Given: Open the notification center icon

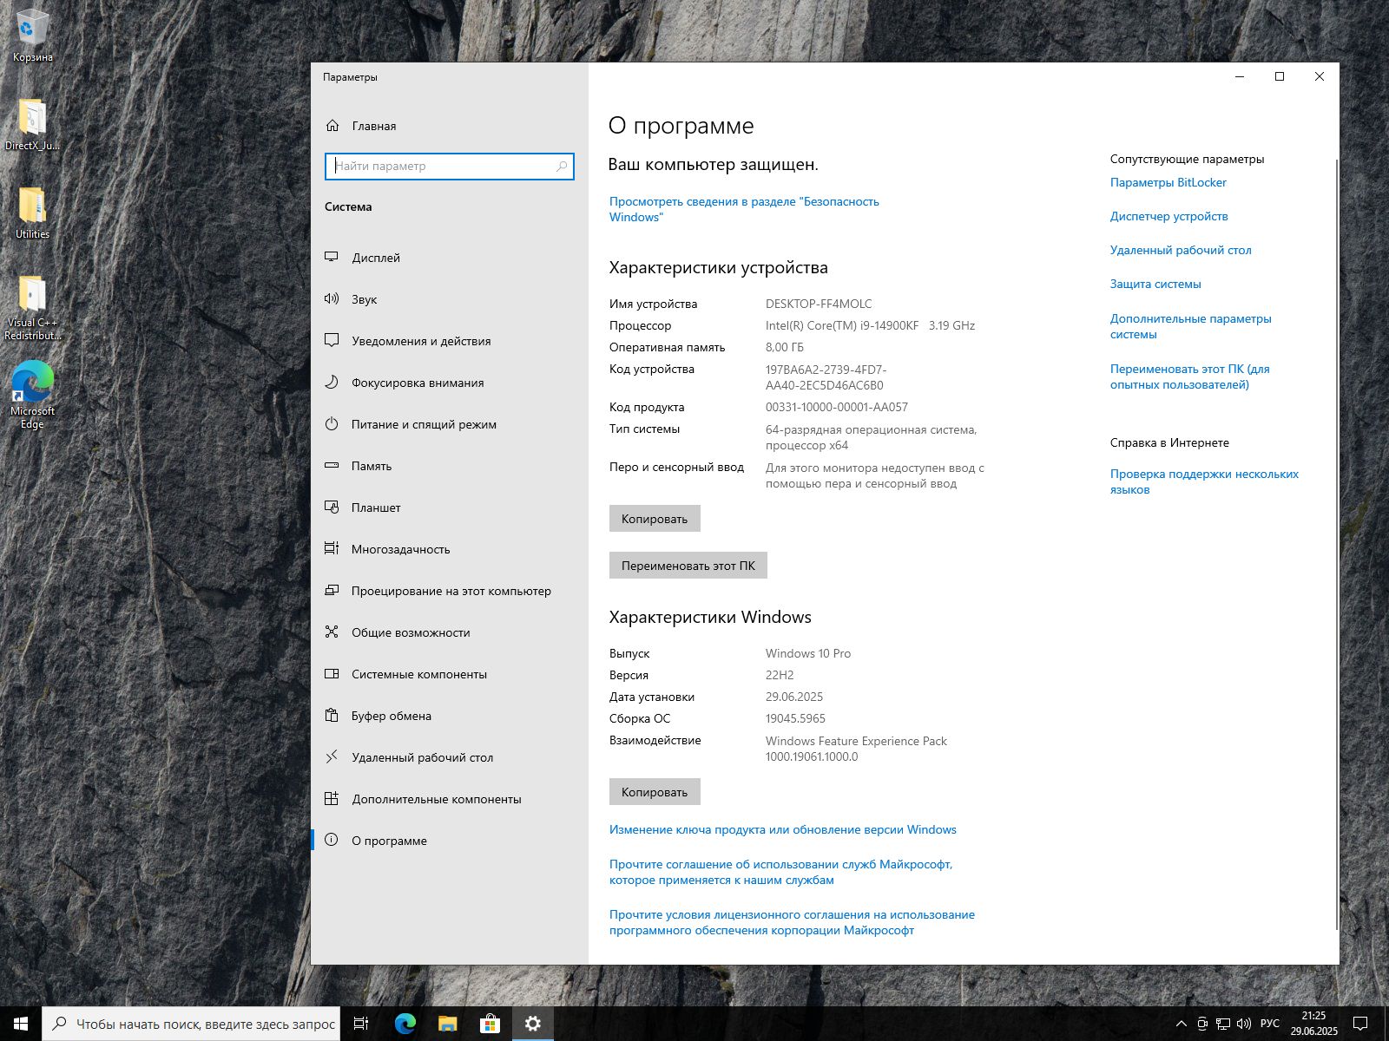Looking at the screenshot, I should pos(1361,1024).
